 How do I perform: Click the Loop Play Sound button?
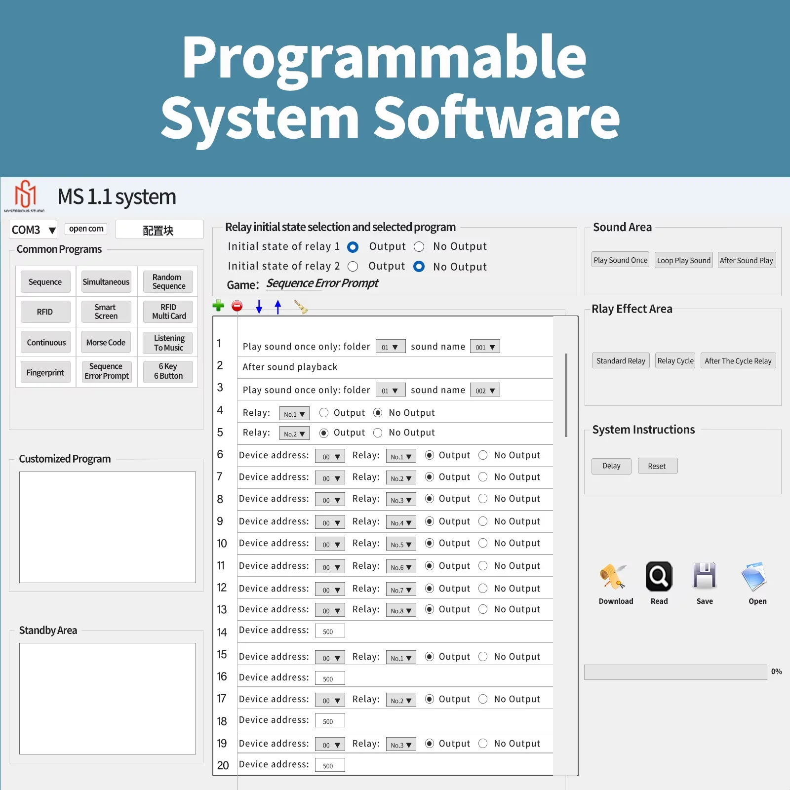(x=684, y=260)
